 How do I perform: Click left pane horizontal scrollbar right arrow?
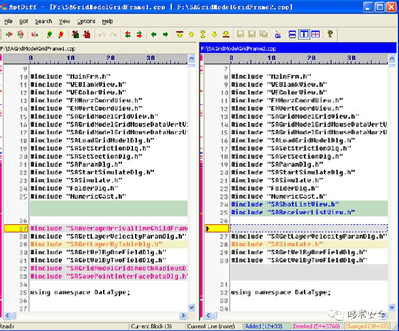[x=183, y=316]
